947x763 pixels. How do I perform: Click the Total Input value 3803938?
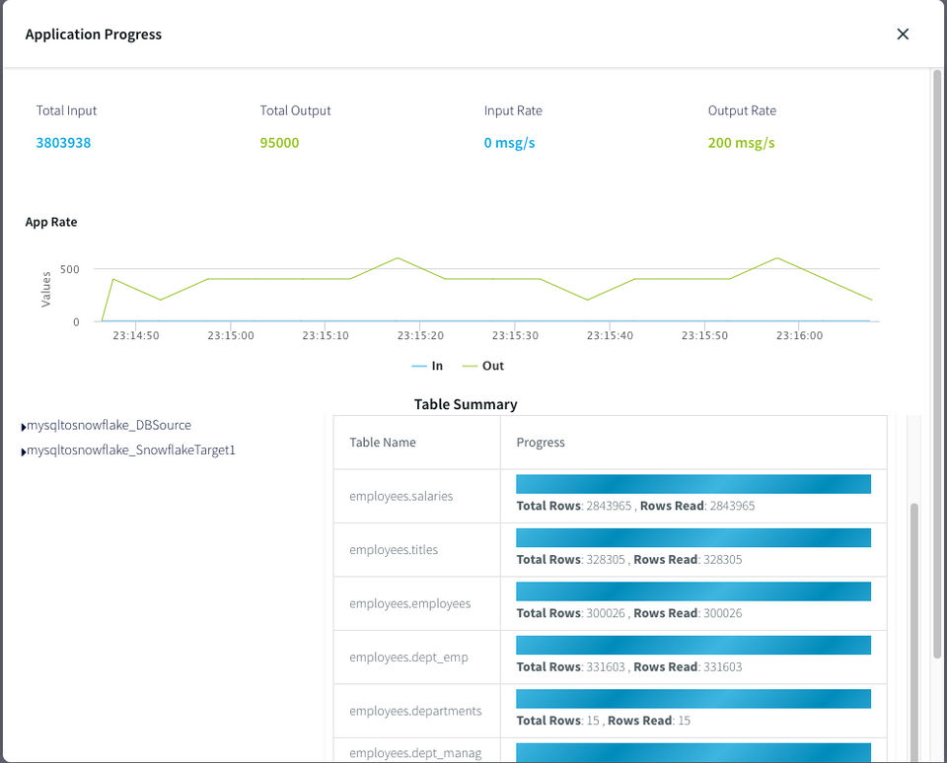(x=63, y=143)
